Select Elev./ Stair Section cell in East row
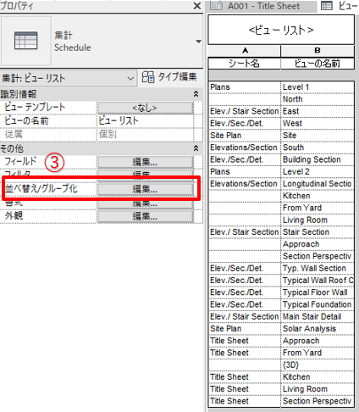The width and height of the screenshot is (359, 412). [x=245, y=111]
